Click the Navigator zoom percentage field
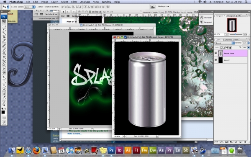This screenshot has height=157, width=251. pos(219,34)
